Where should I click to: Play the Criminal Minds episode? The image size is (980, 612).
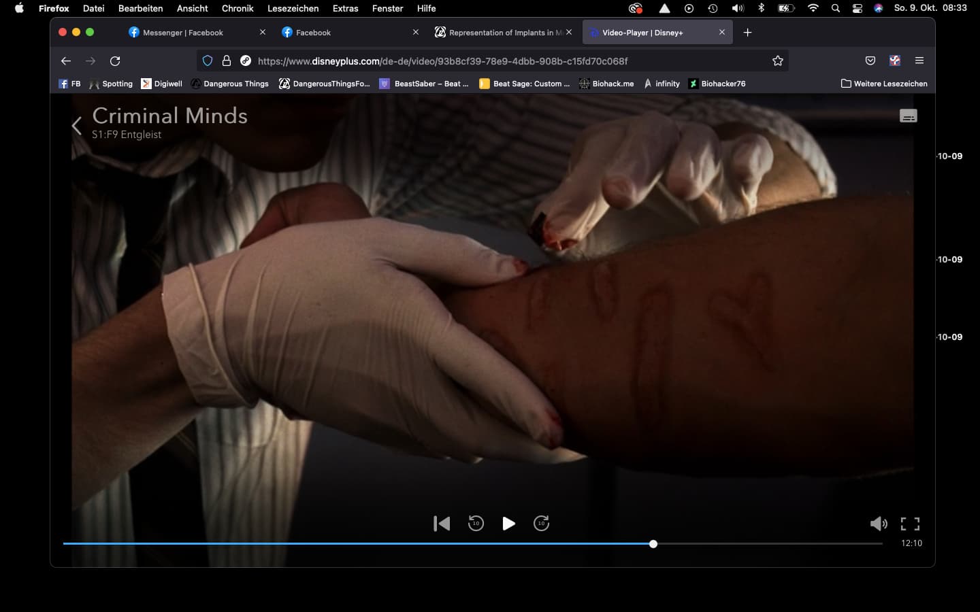pyautogui.click(x=508, y=524)
